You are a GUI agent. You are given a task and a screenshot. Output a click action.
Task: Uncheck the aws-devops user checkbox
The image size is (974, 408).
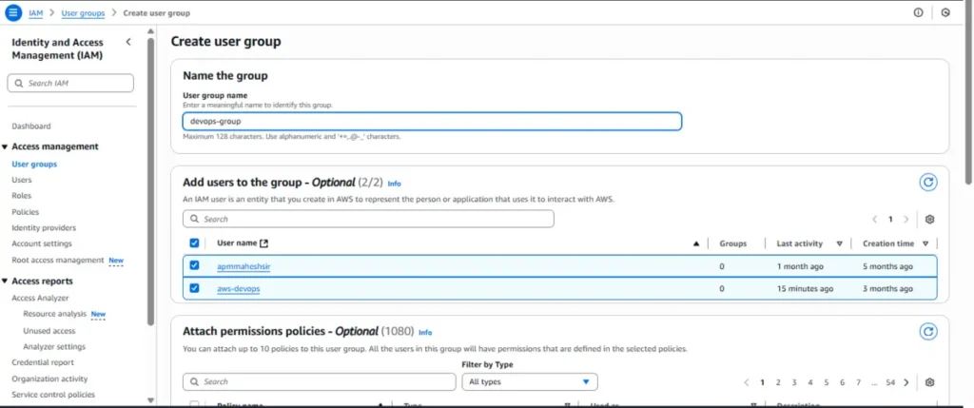194,288
